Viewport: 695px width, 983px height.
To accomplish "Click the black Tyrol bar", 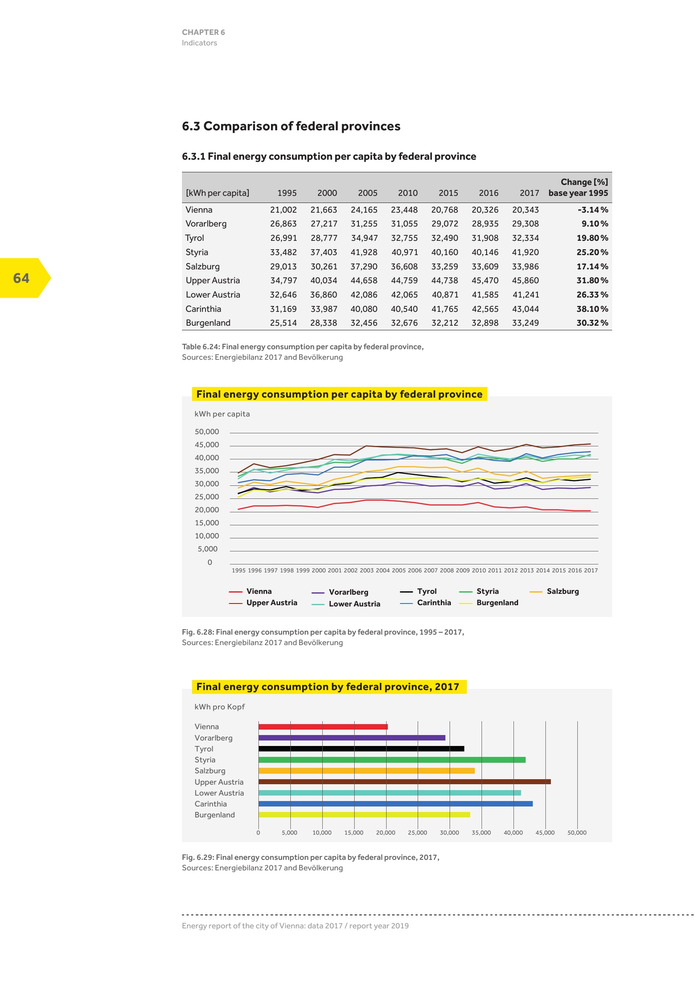I will tap(361, 749).
